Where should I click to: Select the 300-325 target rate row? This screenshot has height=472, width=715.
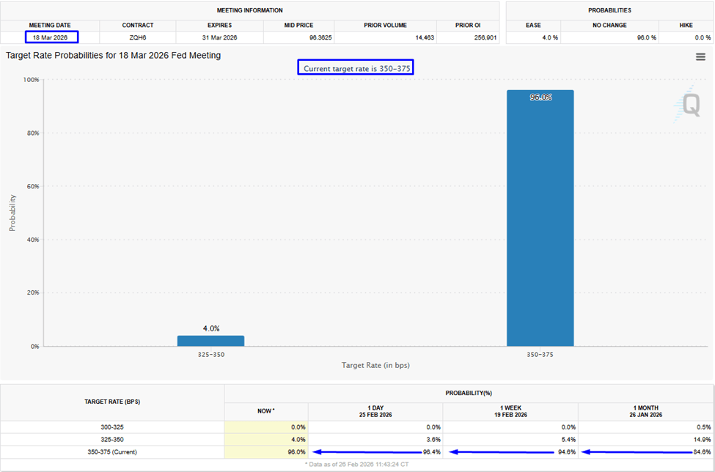click(x=112, y=427)
